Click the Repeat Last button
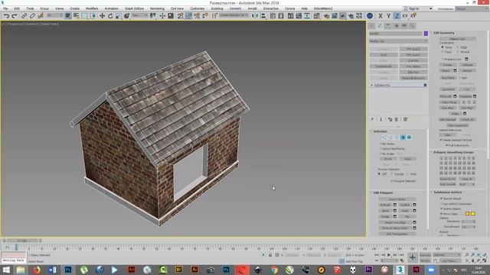The width and height of the screenshot is (490, 275). click(458, 39)
